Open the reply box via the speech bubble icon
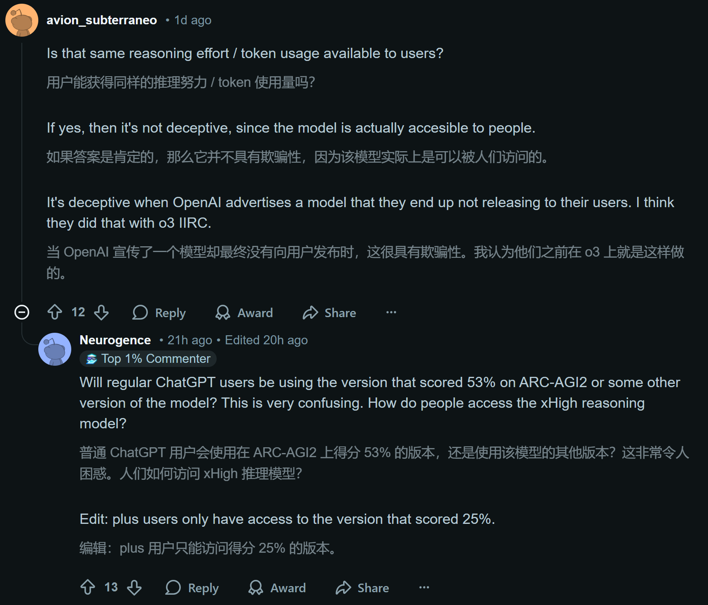 click(140, 313)
